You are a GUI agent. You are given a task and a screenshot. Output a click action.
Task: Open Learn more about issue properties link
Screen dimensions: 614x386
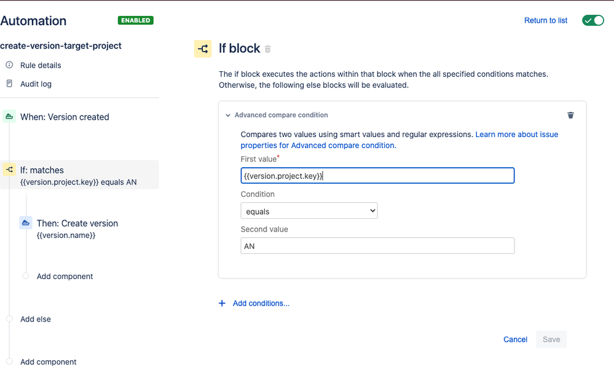(399, 140)
